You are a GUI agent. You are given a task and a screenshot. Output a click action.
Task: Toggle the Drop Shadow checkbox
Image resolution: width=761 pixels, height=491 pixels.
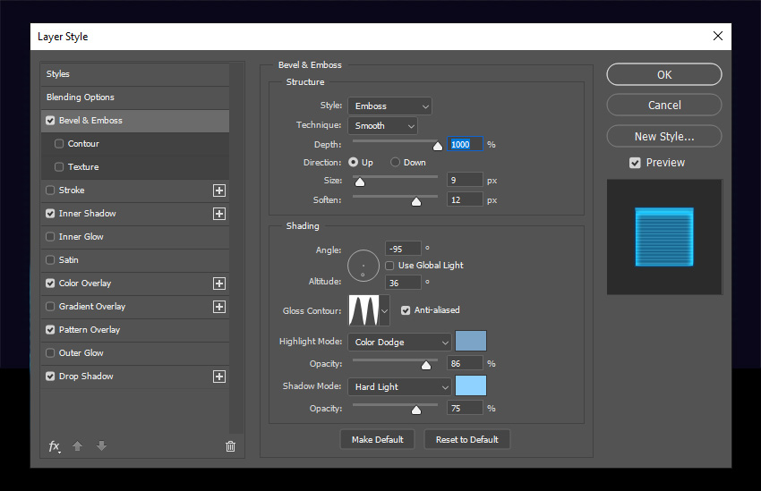pyautogui.click(x=50, y=377)
